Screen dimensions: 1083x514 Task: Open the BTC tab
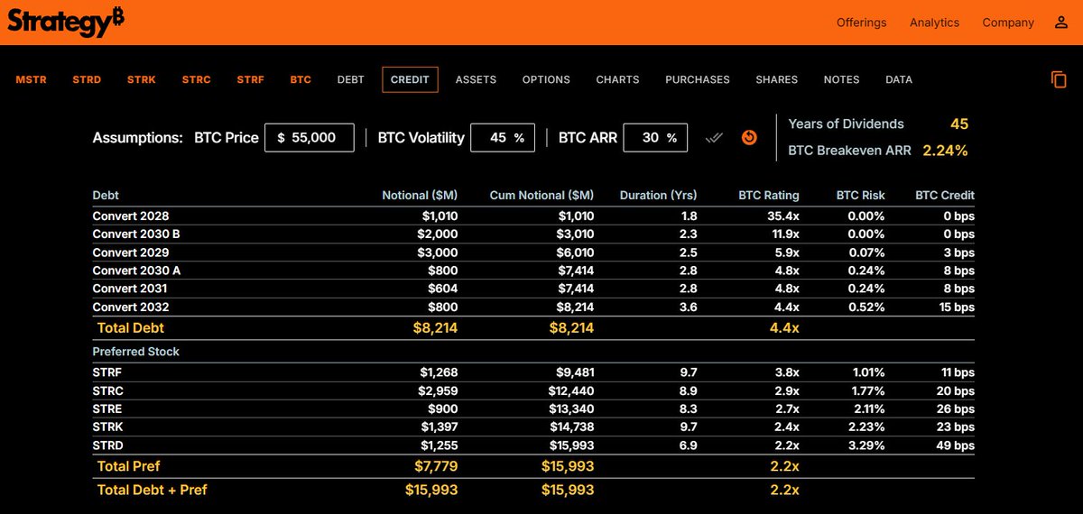coord(301,79)
